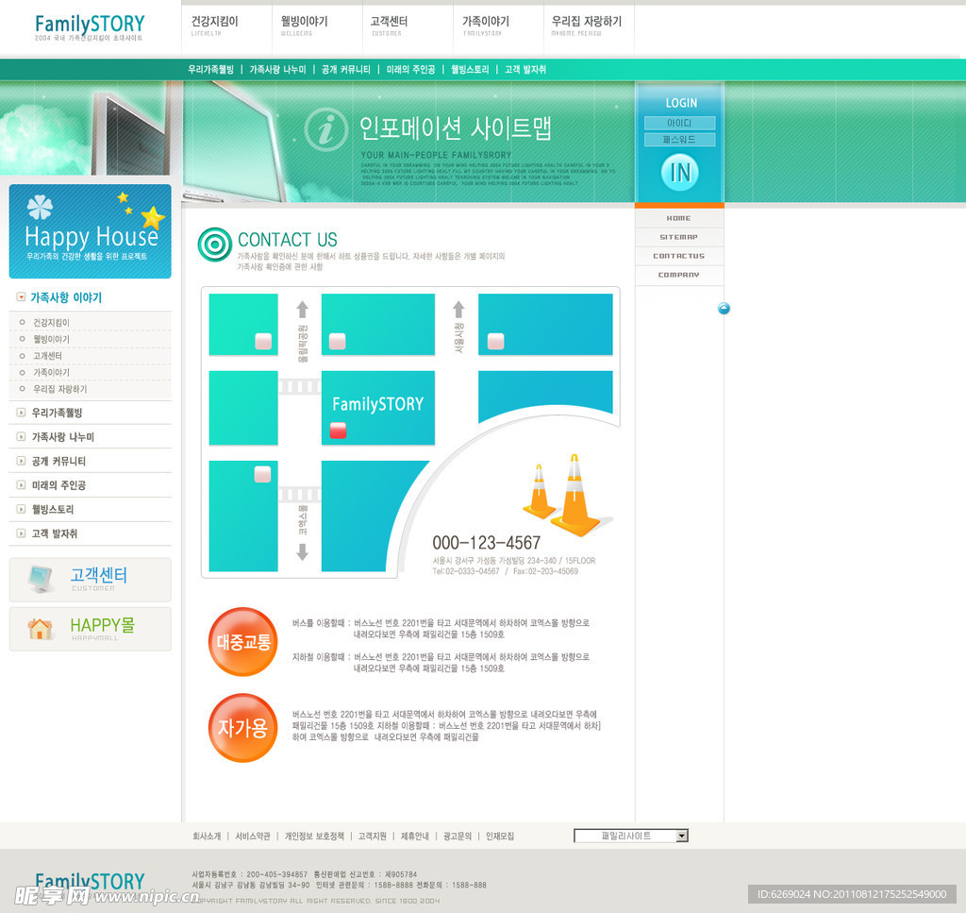Select 건강지킴이 in sidebar submenu
The image size is (966, 913).
pyautogui.click(x=51, y=322)
